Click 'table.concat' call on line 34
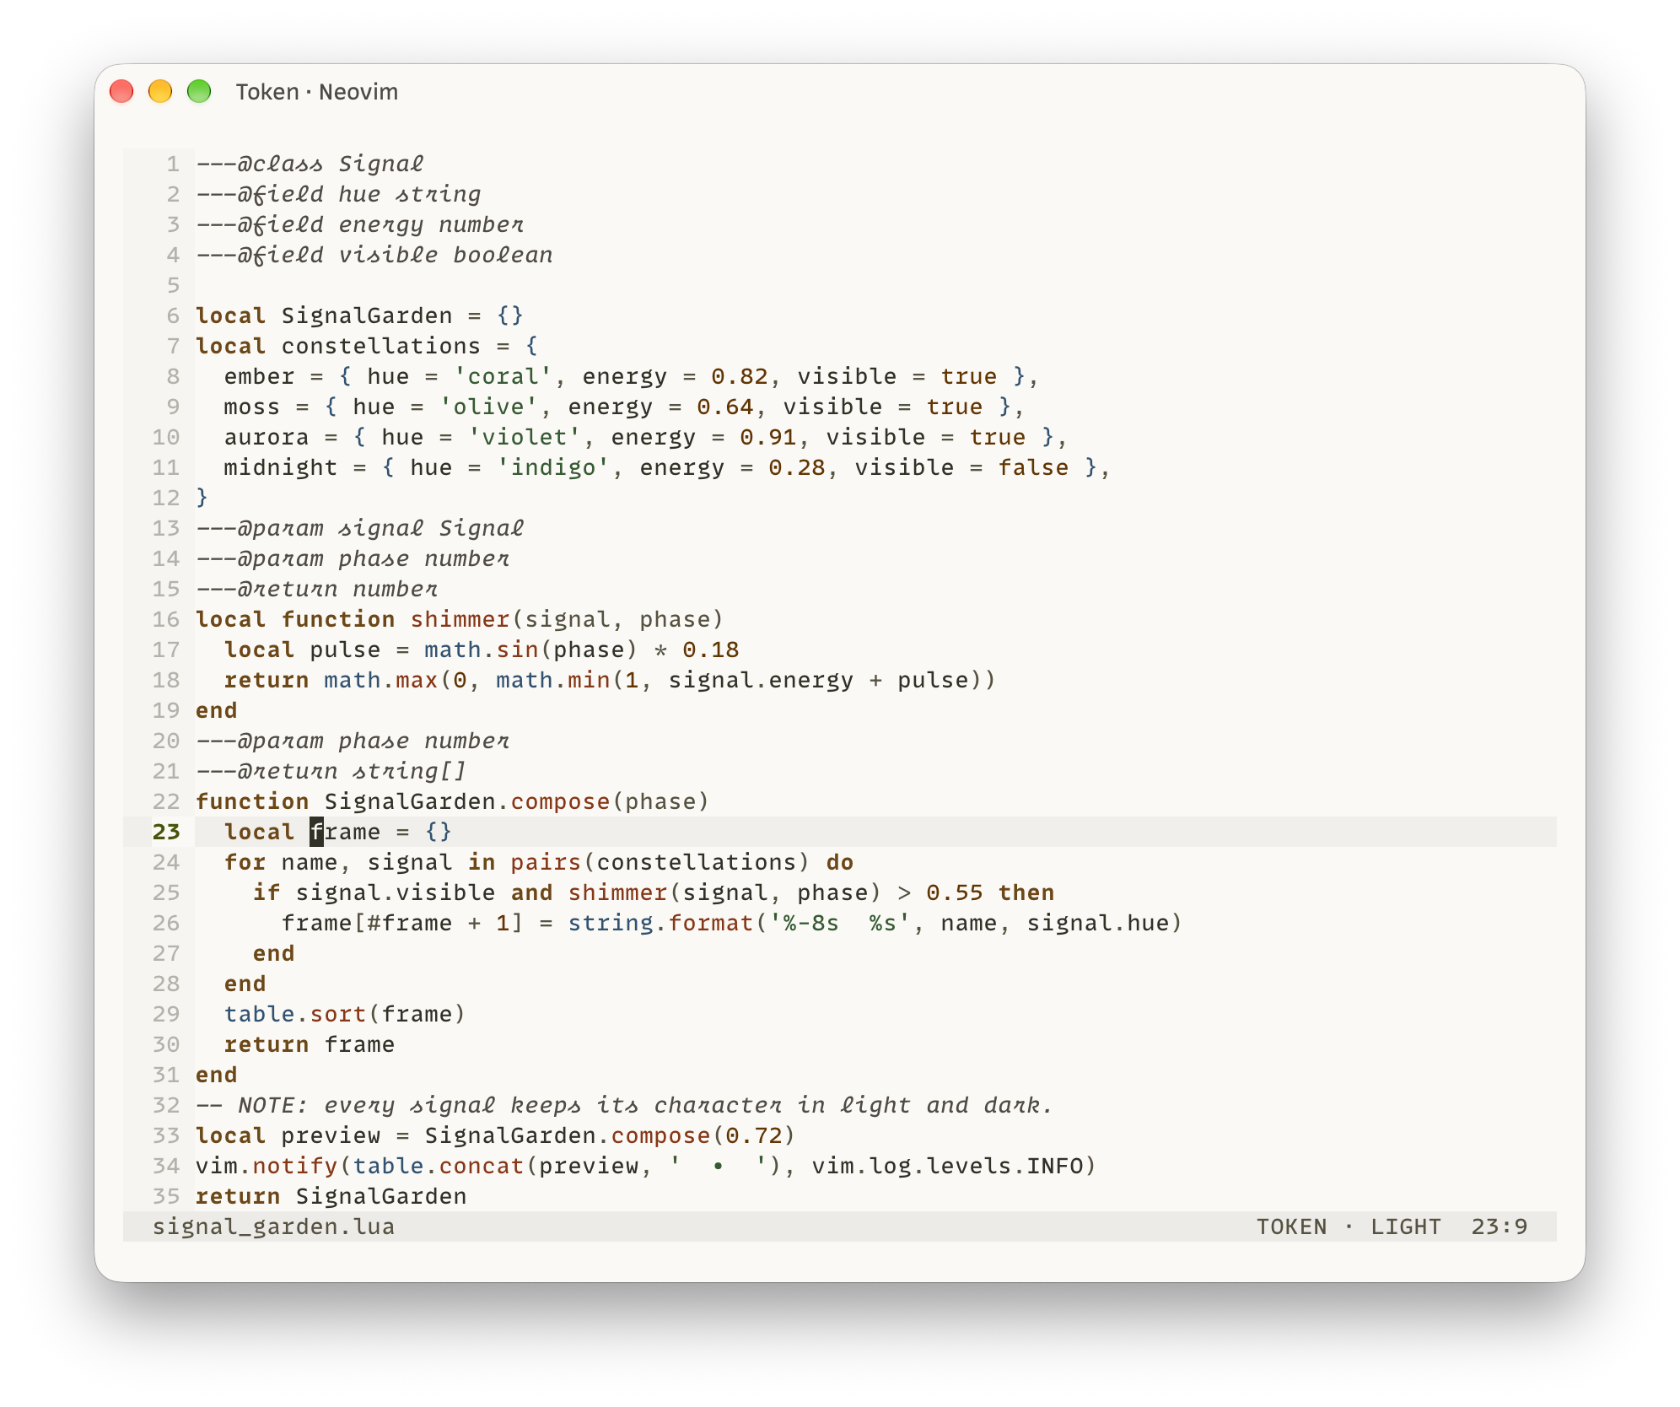The image size is (1680, 1407). click(x=439, y=1166)
